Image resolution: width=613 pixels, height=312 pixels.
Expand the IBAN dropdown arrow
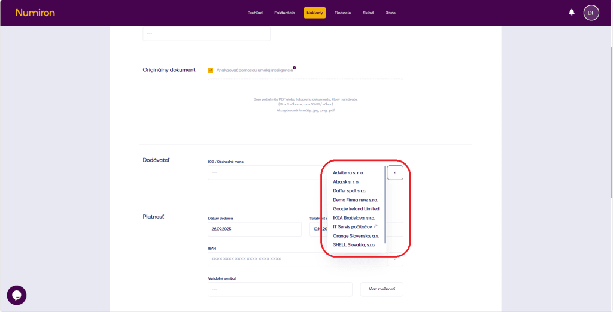(x=395, y=259)
